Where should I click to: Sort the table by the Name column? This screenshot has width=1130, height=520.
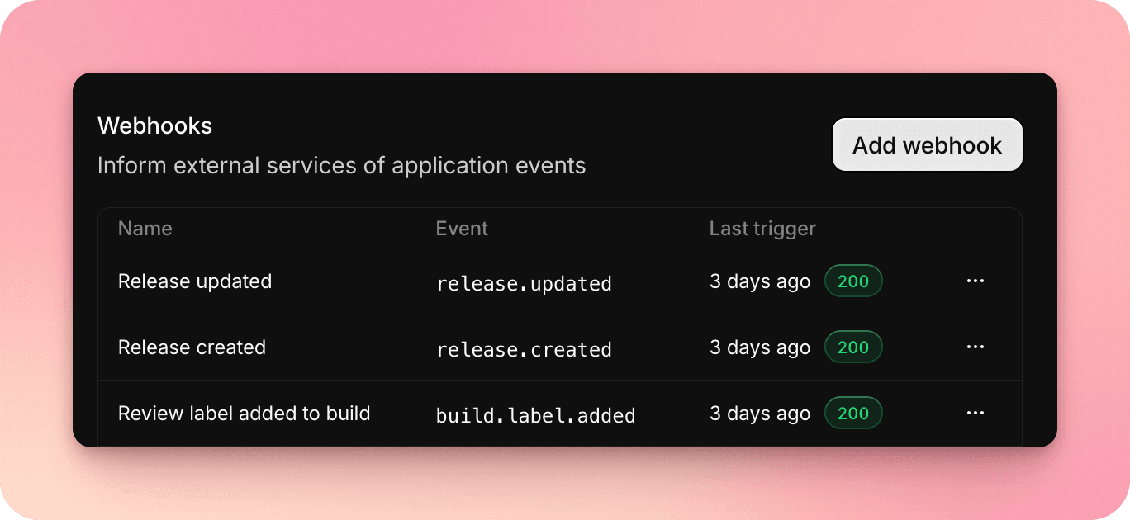[145, 228]
